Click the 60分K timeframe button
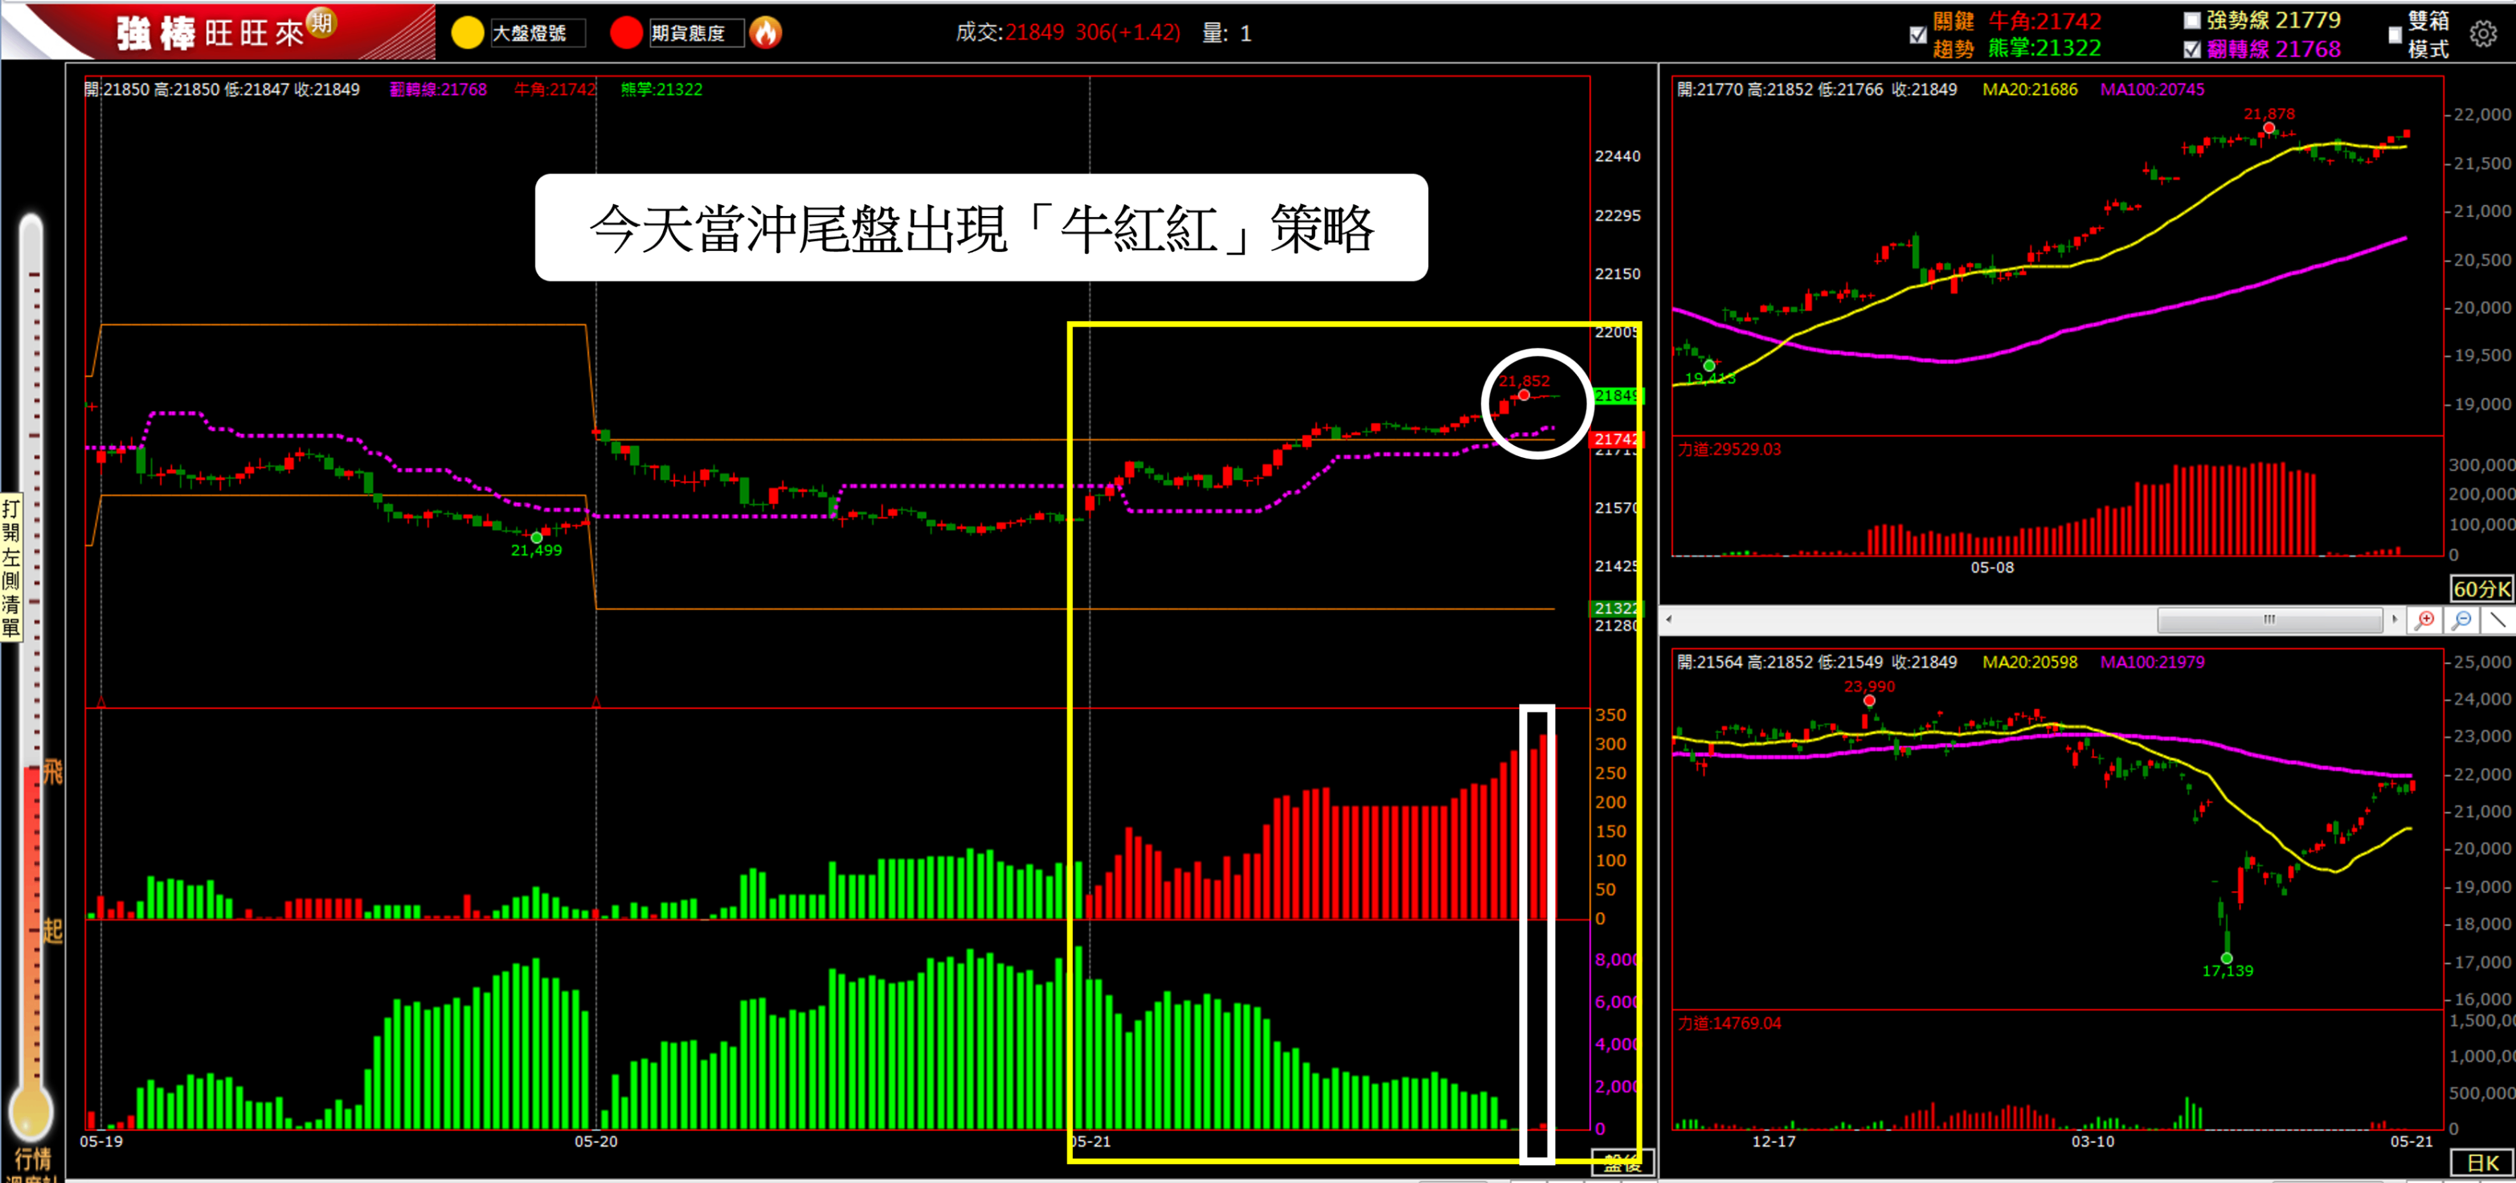 coord(2482,588)
